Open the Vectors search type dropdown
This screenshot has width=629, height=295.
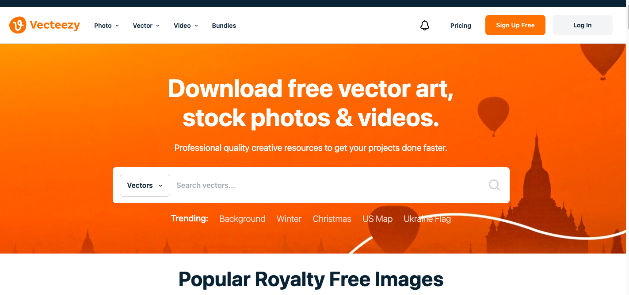pyautogui.click(x=145, y=185)
